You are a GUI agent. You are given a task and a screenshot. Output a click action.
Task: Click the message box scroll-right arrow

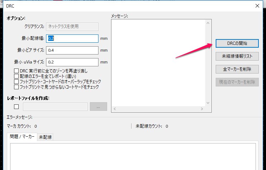coord(202,108)
